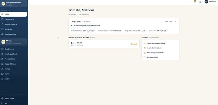
Task: Click the Mural chat icon
Action: pyautogui.click(x=2, y=74)
